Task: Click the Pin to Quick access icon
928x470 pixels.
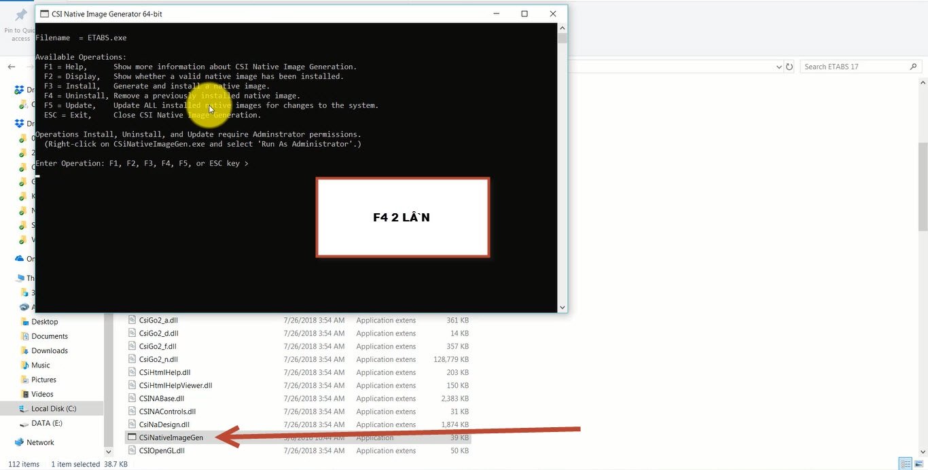Action: (x=20, y=15)
